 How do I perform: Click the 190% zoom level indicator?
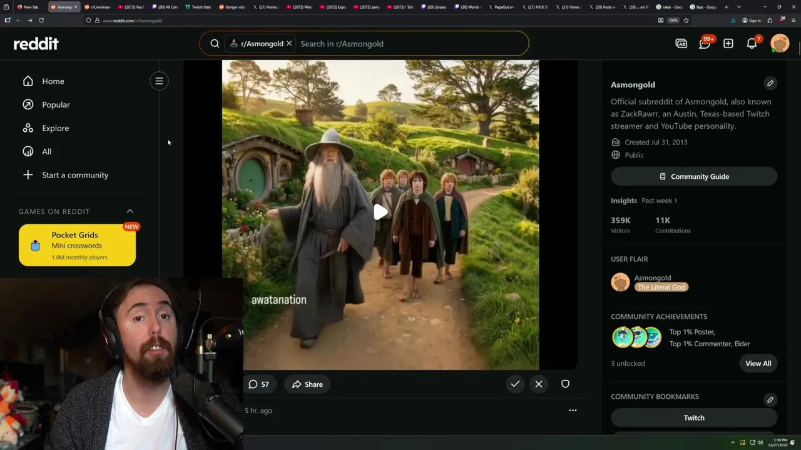click(x=673, y=21)
